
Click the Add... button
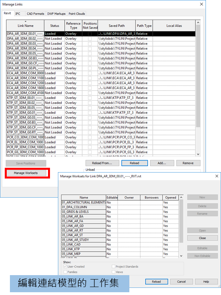162,163
